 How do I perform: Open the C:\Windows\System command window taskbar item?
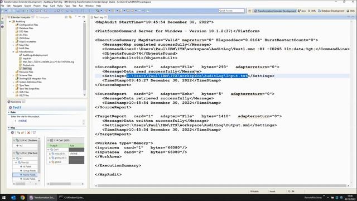[72, 198]
